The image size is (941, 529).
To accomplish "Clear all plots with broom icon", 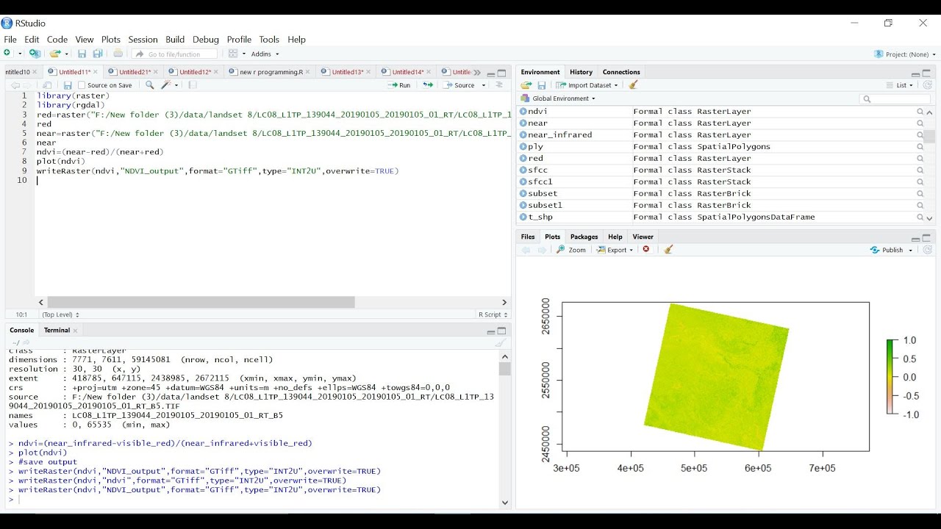I will 668,250.
